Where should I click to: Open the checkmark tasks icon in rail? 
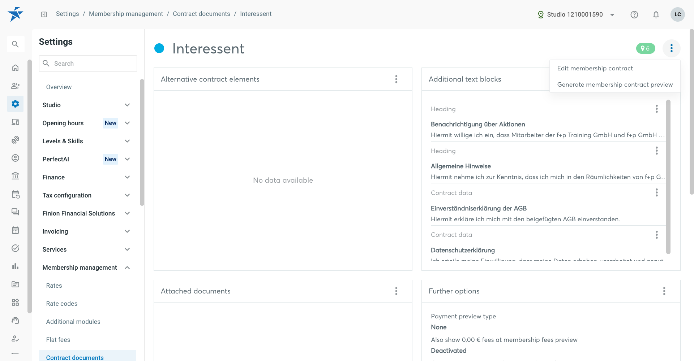[x=15, y=248]
